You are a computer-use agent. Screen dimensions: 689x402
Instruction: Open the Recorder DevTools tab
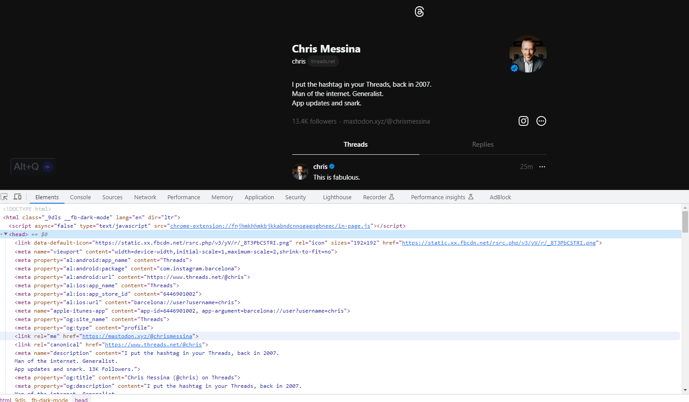[x=379, y=197]
